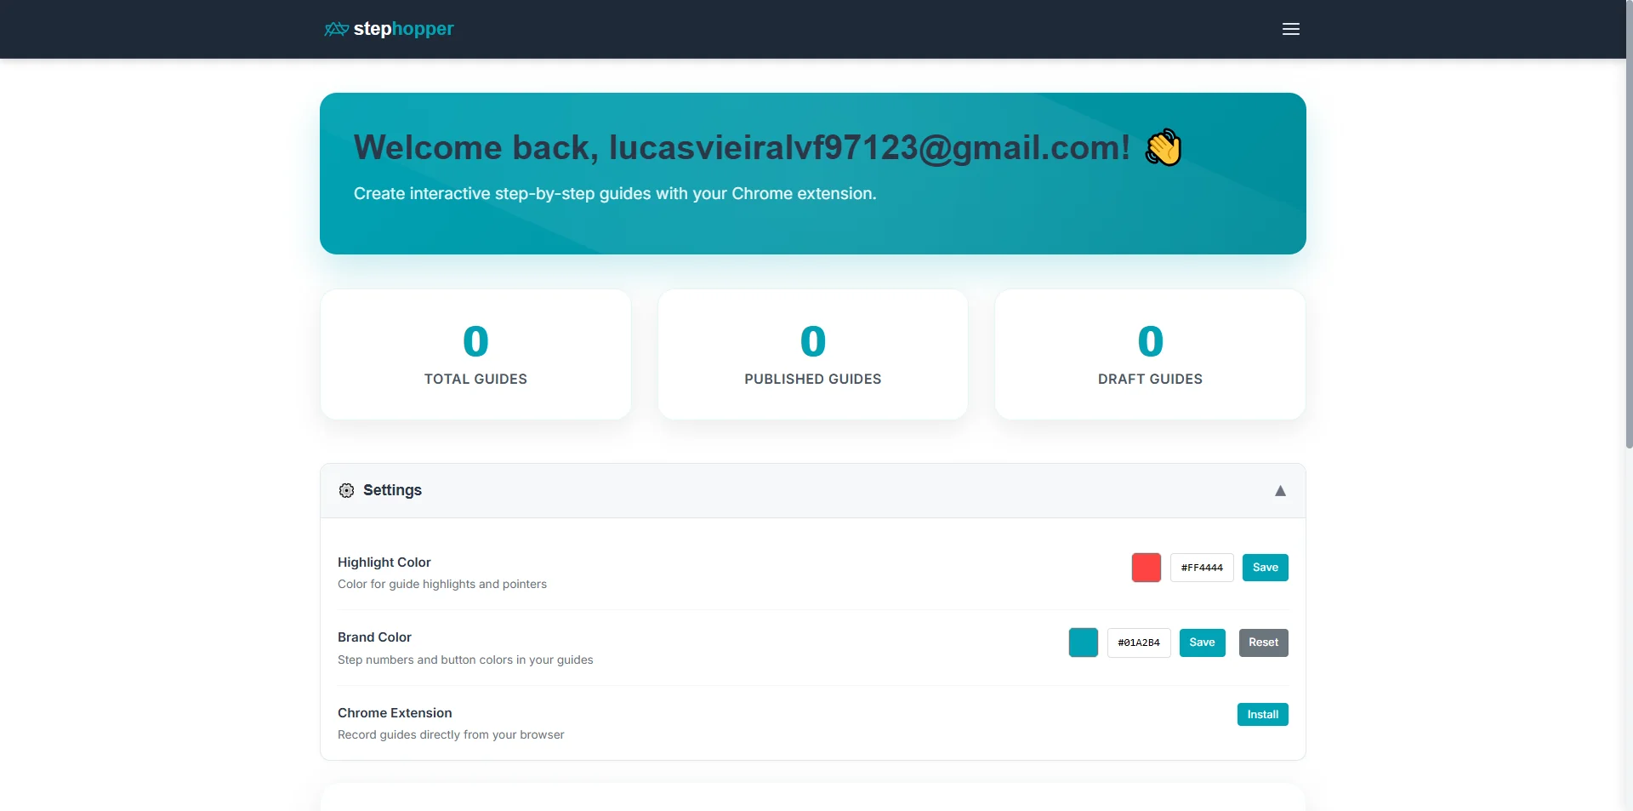Click the stephopper logo icon
1633x811 pixels.
(335, 28)
